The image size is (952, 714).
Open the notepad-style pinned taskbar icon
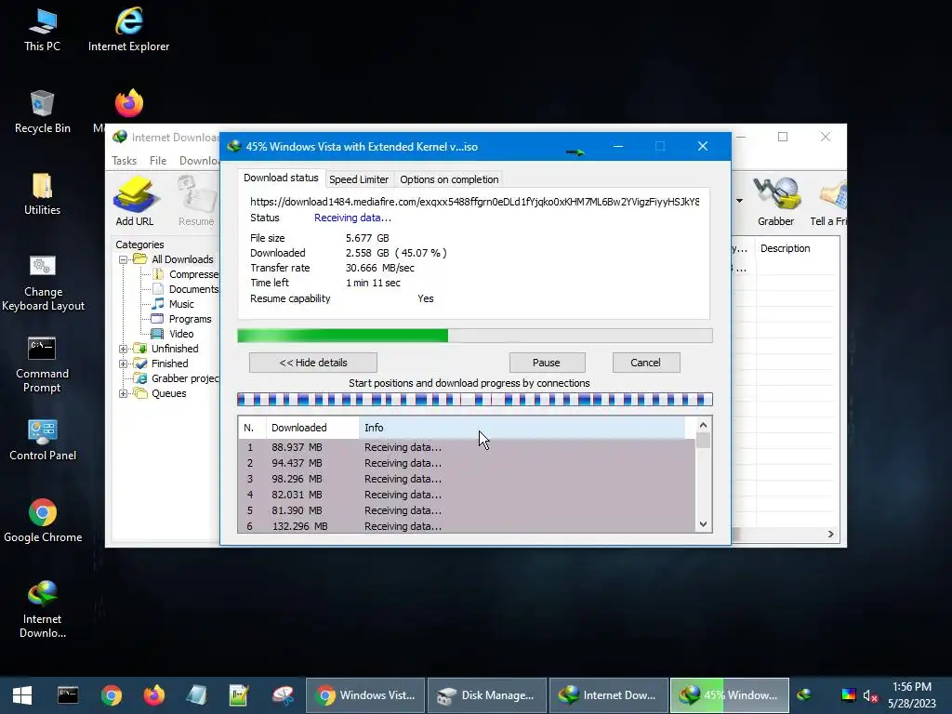tap(197, 695)
